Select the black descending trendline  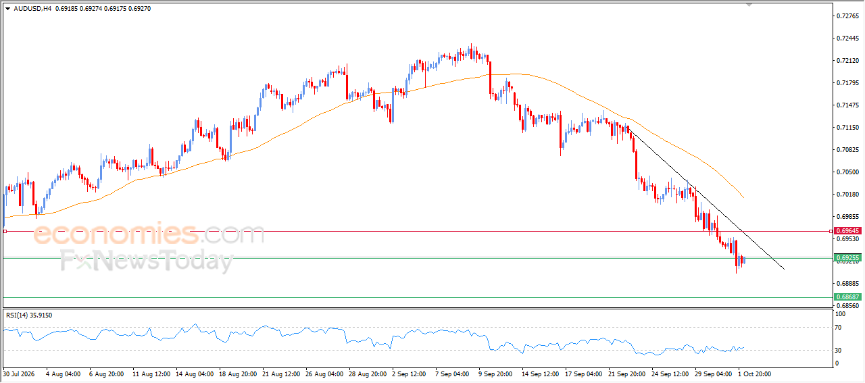click(x=706, y=199)
